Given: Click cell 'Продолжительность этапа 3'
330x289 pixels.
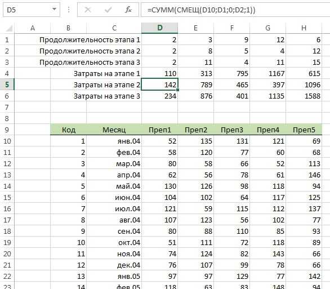Looking at the screenshot, I should (x=90, y=63).
